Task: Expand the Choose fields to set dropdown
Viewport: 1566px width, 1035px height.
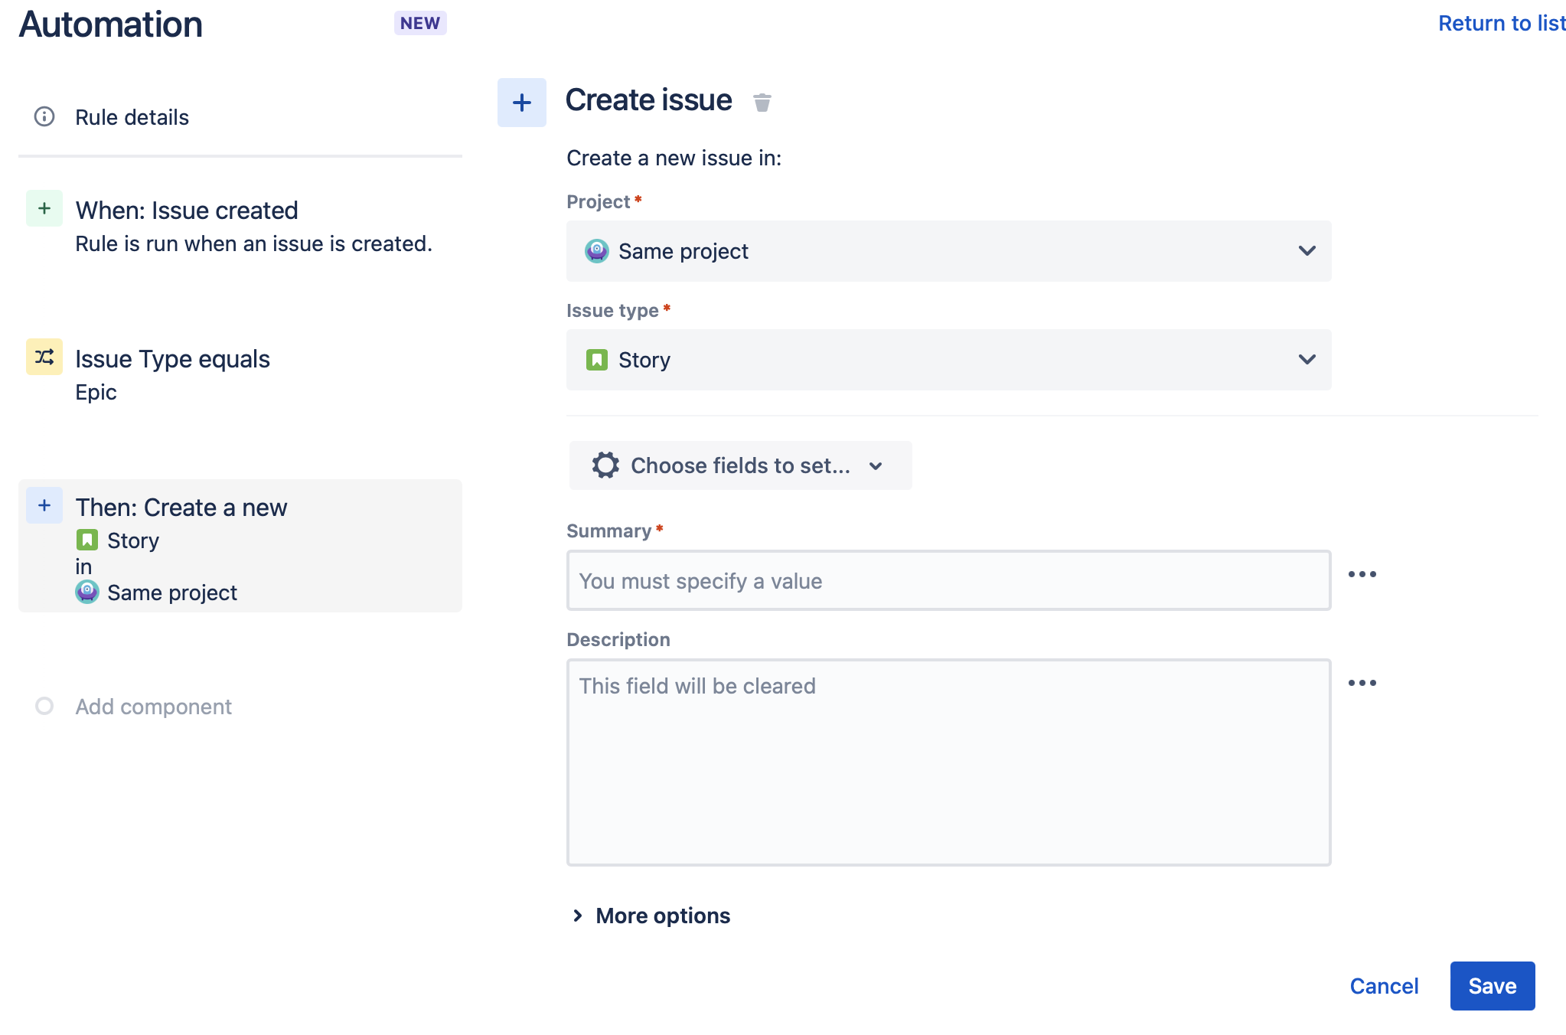Action: point(740,465)
